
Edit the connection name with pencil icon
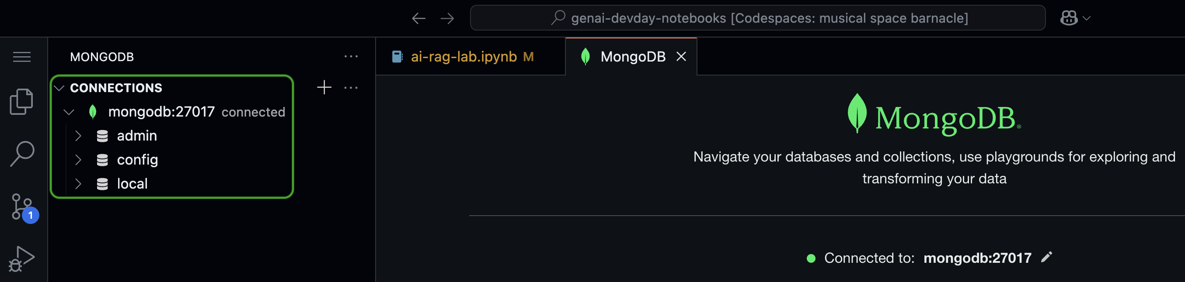pyautogui.click(x=1046, y=257)
